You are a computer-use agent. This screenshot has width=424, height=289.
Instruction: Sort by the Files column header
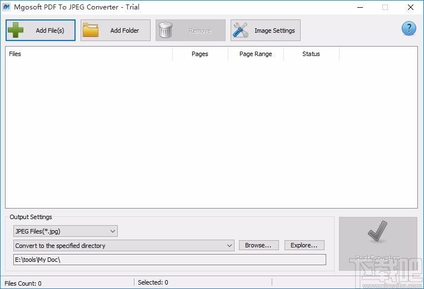[89, 54]
